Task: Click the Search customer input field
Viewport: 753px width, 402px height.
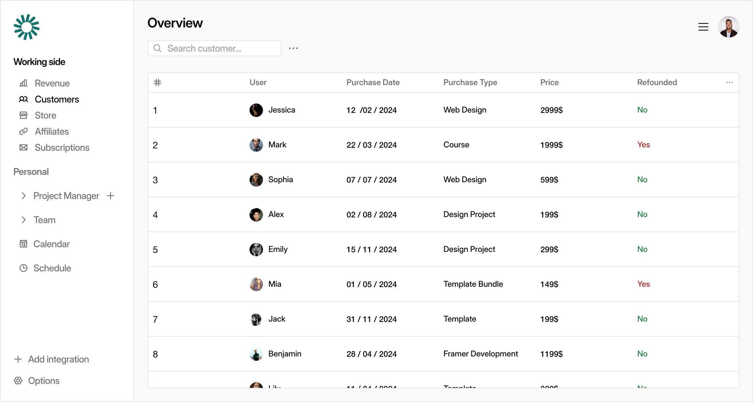Action: [214, 48]
